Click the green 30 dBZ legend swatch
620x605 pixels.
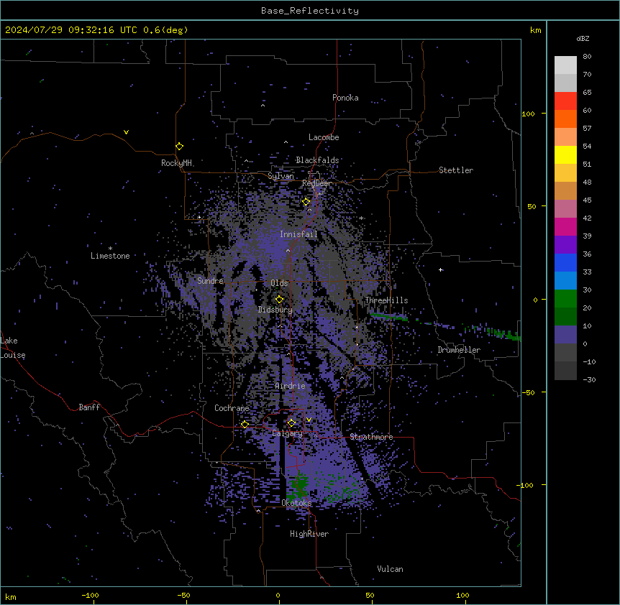click(565, 299)
